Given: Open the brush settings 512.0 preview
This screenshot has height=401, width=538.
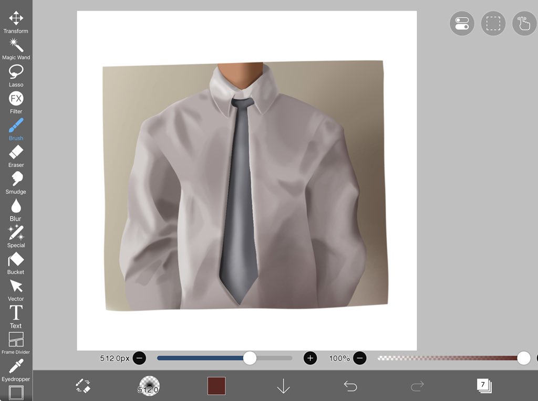Looking at the screenshot, I should coord(149,386).
